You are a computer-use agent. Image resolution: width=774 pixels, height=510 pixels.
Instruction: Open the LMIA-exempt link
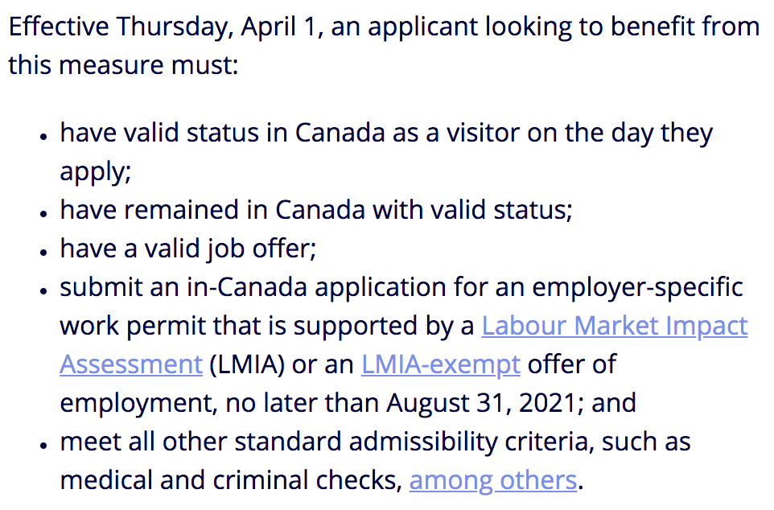tap(440, 365)
